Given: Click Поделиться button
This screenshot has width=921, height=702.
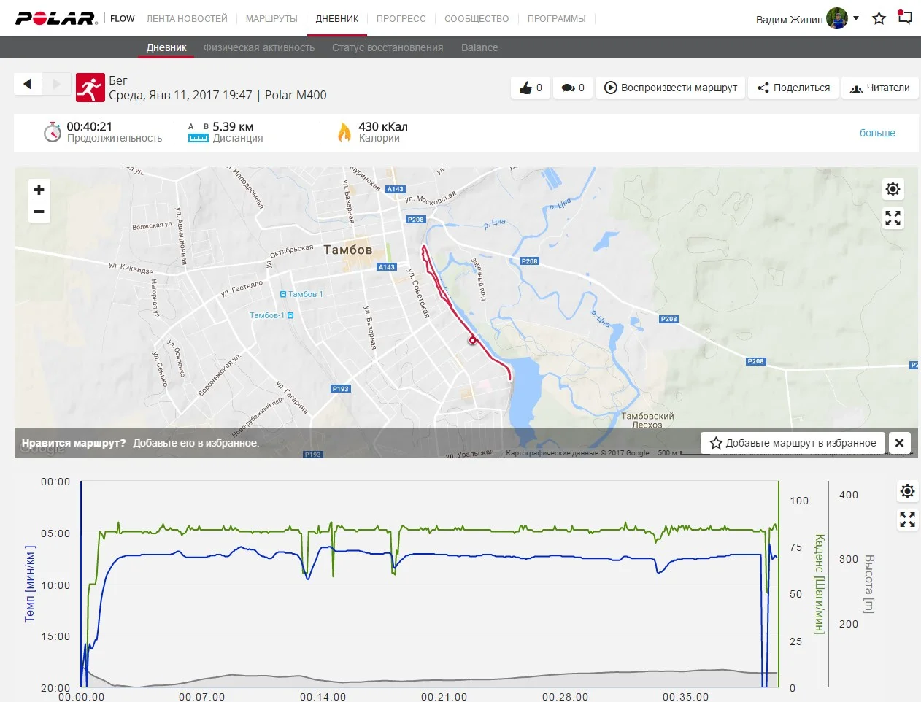Looking at the screenshot, I should coord(793,88).
